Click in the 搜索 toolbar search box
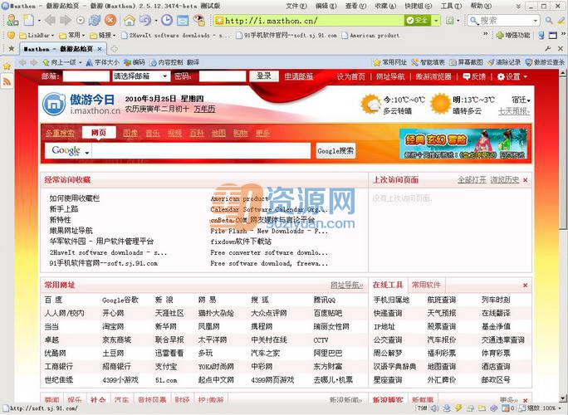The height and width of the screenshot is (415, 568). click(505, 21)
